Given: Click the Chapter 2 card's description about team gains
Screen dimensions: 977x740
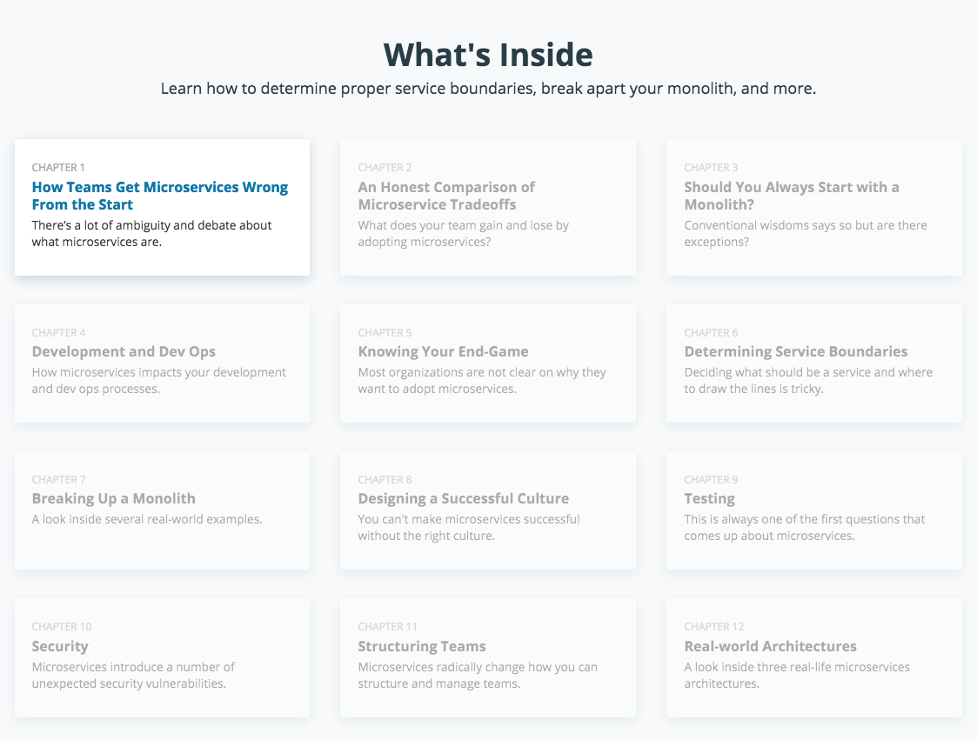Looking at the screenshot, I should tap(463, 233).
